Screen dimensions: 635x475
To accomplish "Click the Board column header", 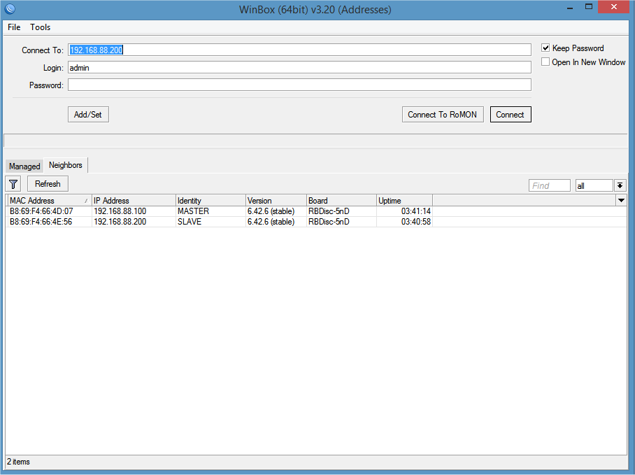I will pos(341,201).
